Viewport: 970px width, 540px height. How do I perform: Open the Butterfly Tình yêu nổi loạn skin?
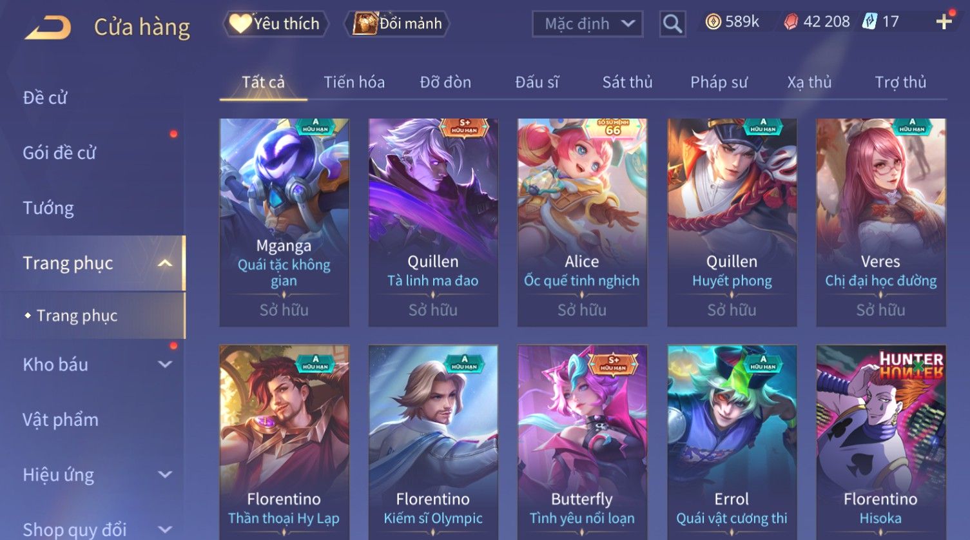click(x=582, y=442)
